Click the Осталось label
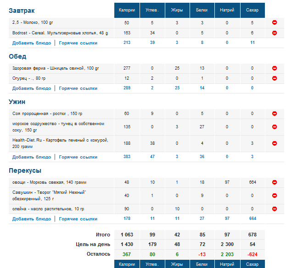 (98, 254)
